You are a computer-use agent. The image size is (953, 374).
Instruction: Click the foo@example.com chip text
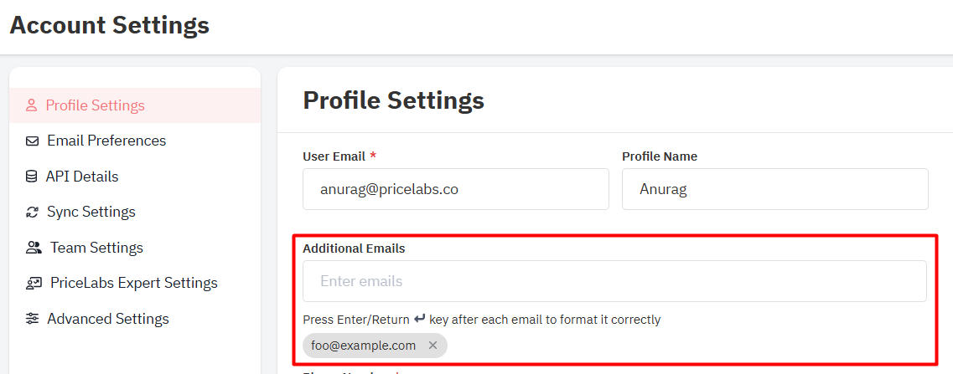[364, 346]
